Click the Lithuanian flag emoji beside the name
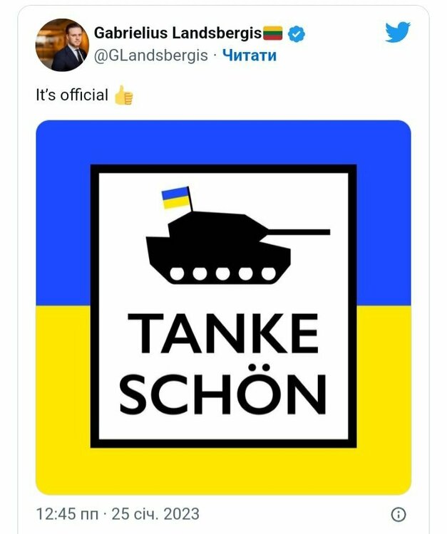This screenshot has height=534, width=447. click(274, 33)
